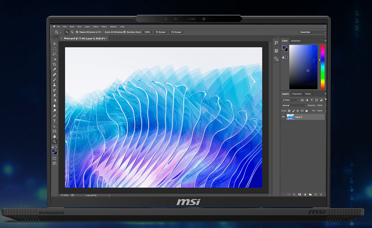Screen dimensions: 372x228
Task: Uncheck Scrubby Zoom
Action: 125,32
